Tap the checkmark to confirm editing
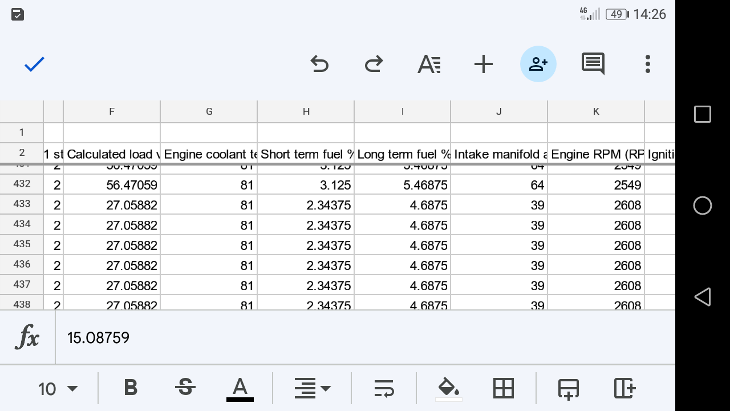 pos(34,64)
